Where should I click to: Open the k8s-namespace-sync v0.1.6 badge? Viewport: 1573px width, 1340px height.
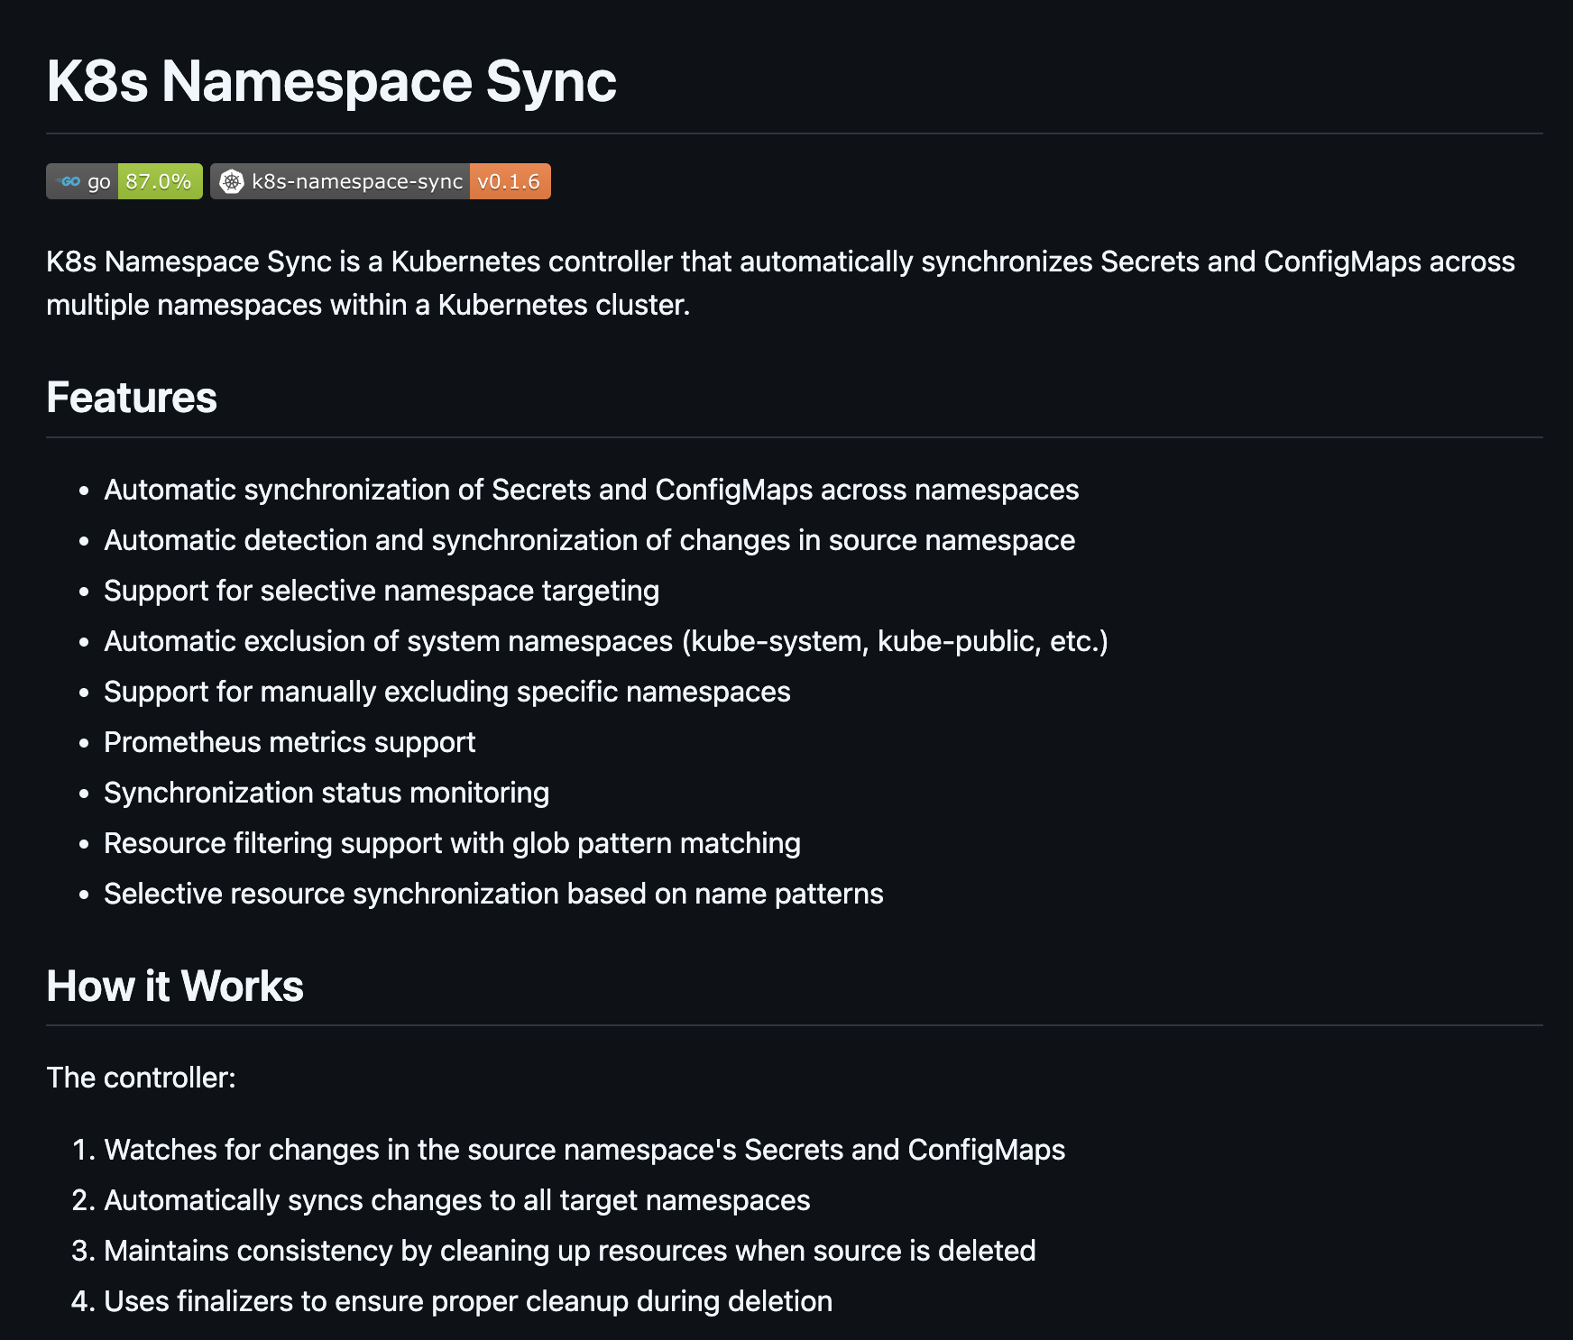pos(381,181)
